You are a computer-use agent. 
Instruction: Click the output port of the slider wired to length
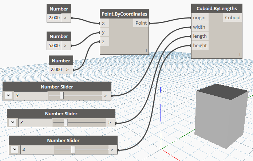pos(111,123)
